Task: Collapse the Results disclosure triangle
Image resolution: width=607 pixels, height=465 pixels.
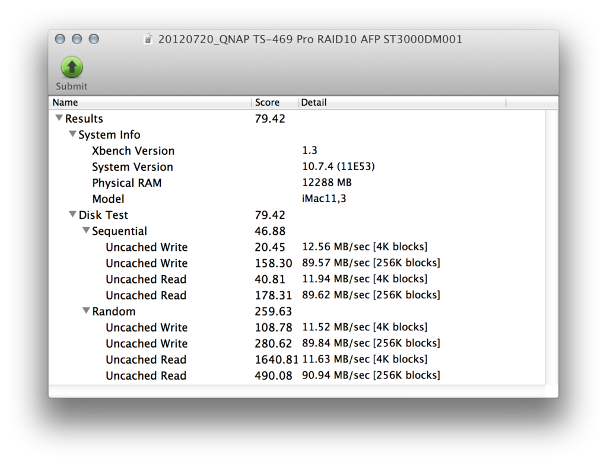Action: click(x=59, y=119)
